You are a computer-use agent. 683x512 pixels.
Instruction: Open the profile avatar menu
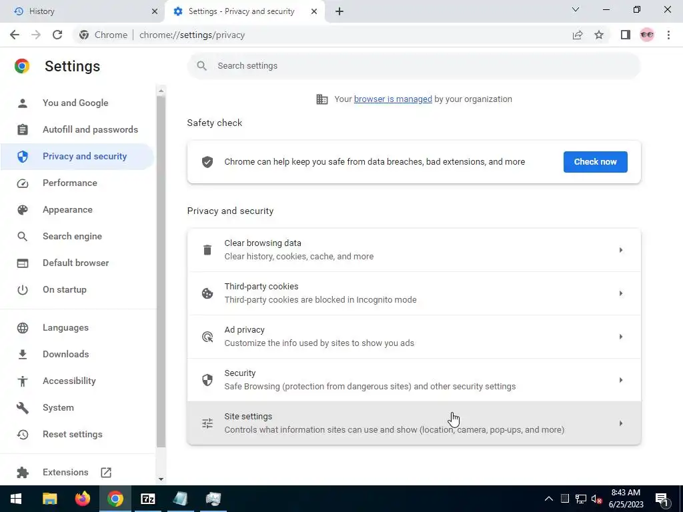click(647, 35)
